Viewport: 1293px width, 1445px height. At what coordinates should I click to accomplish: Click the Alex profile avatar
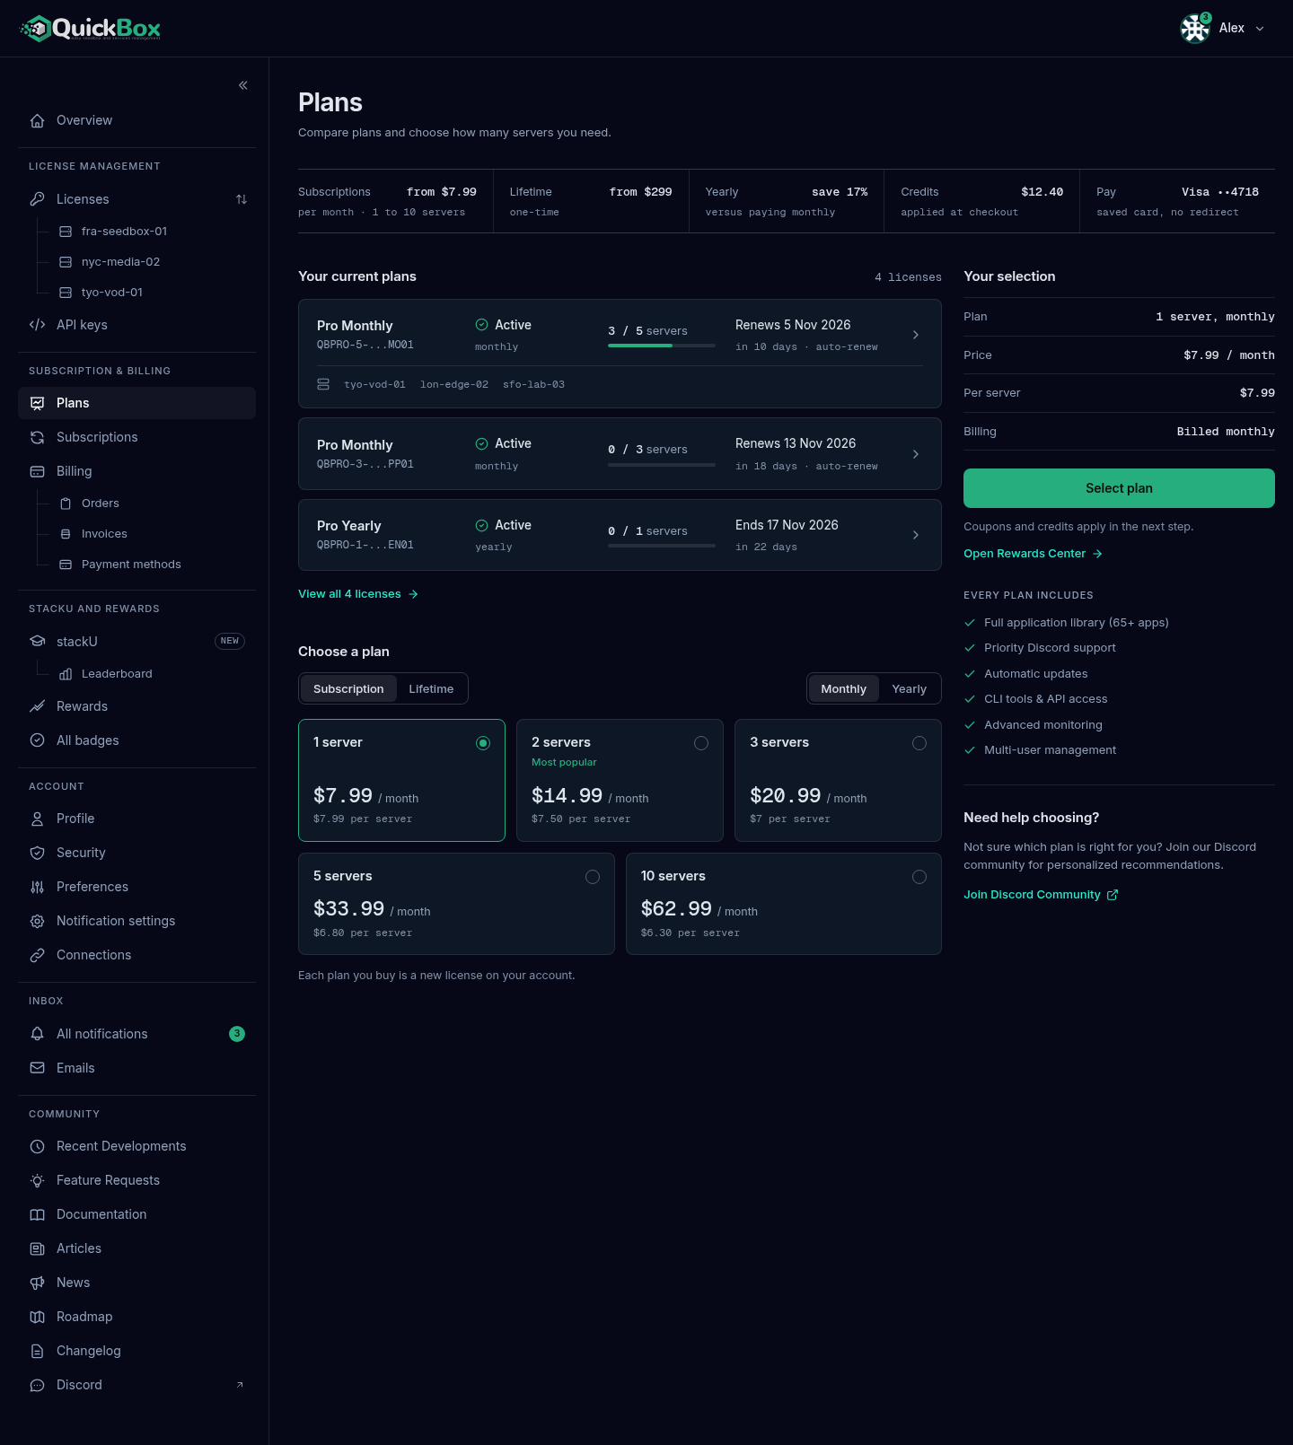[1195, 29]
